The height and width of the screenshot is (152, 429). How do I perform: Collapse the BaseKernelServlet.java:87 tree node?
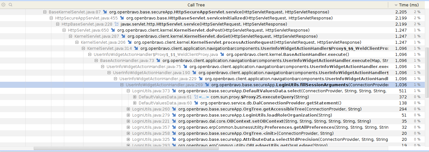(x=45, y=12)
